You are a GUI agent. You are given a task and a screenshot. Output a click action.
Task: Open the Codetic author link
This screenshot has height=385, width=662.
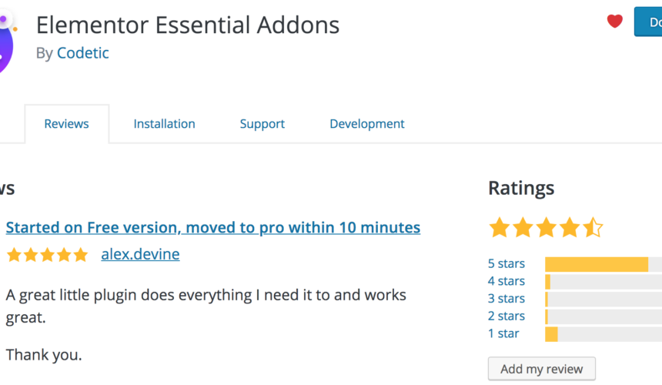pos(83,53)
